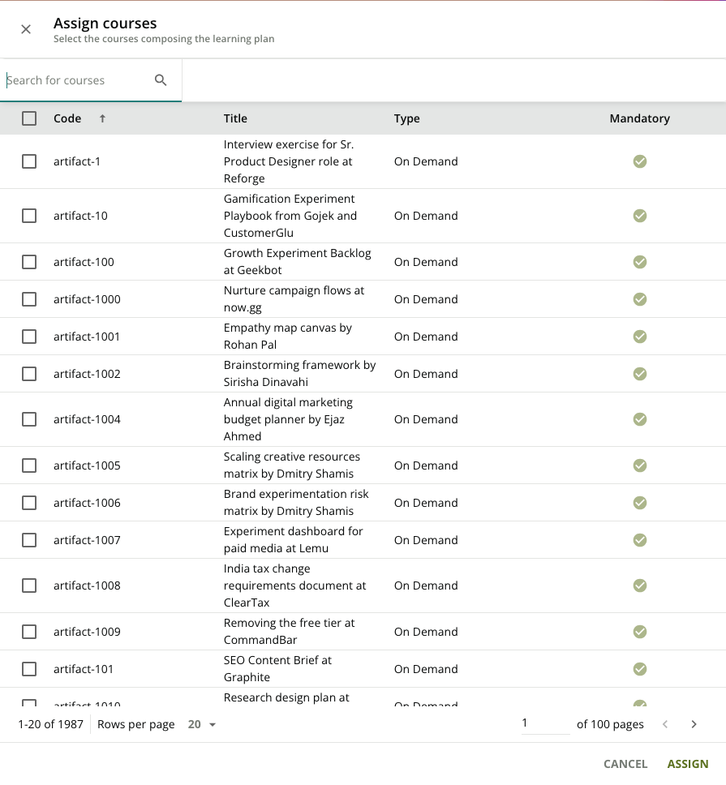Toggle mandatory checkmark for artifact-1004
The width and height of the screenshot is (726, 785).
pos(640,419)
